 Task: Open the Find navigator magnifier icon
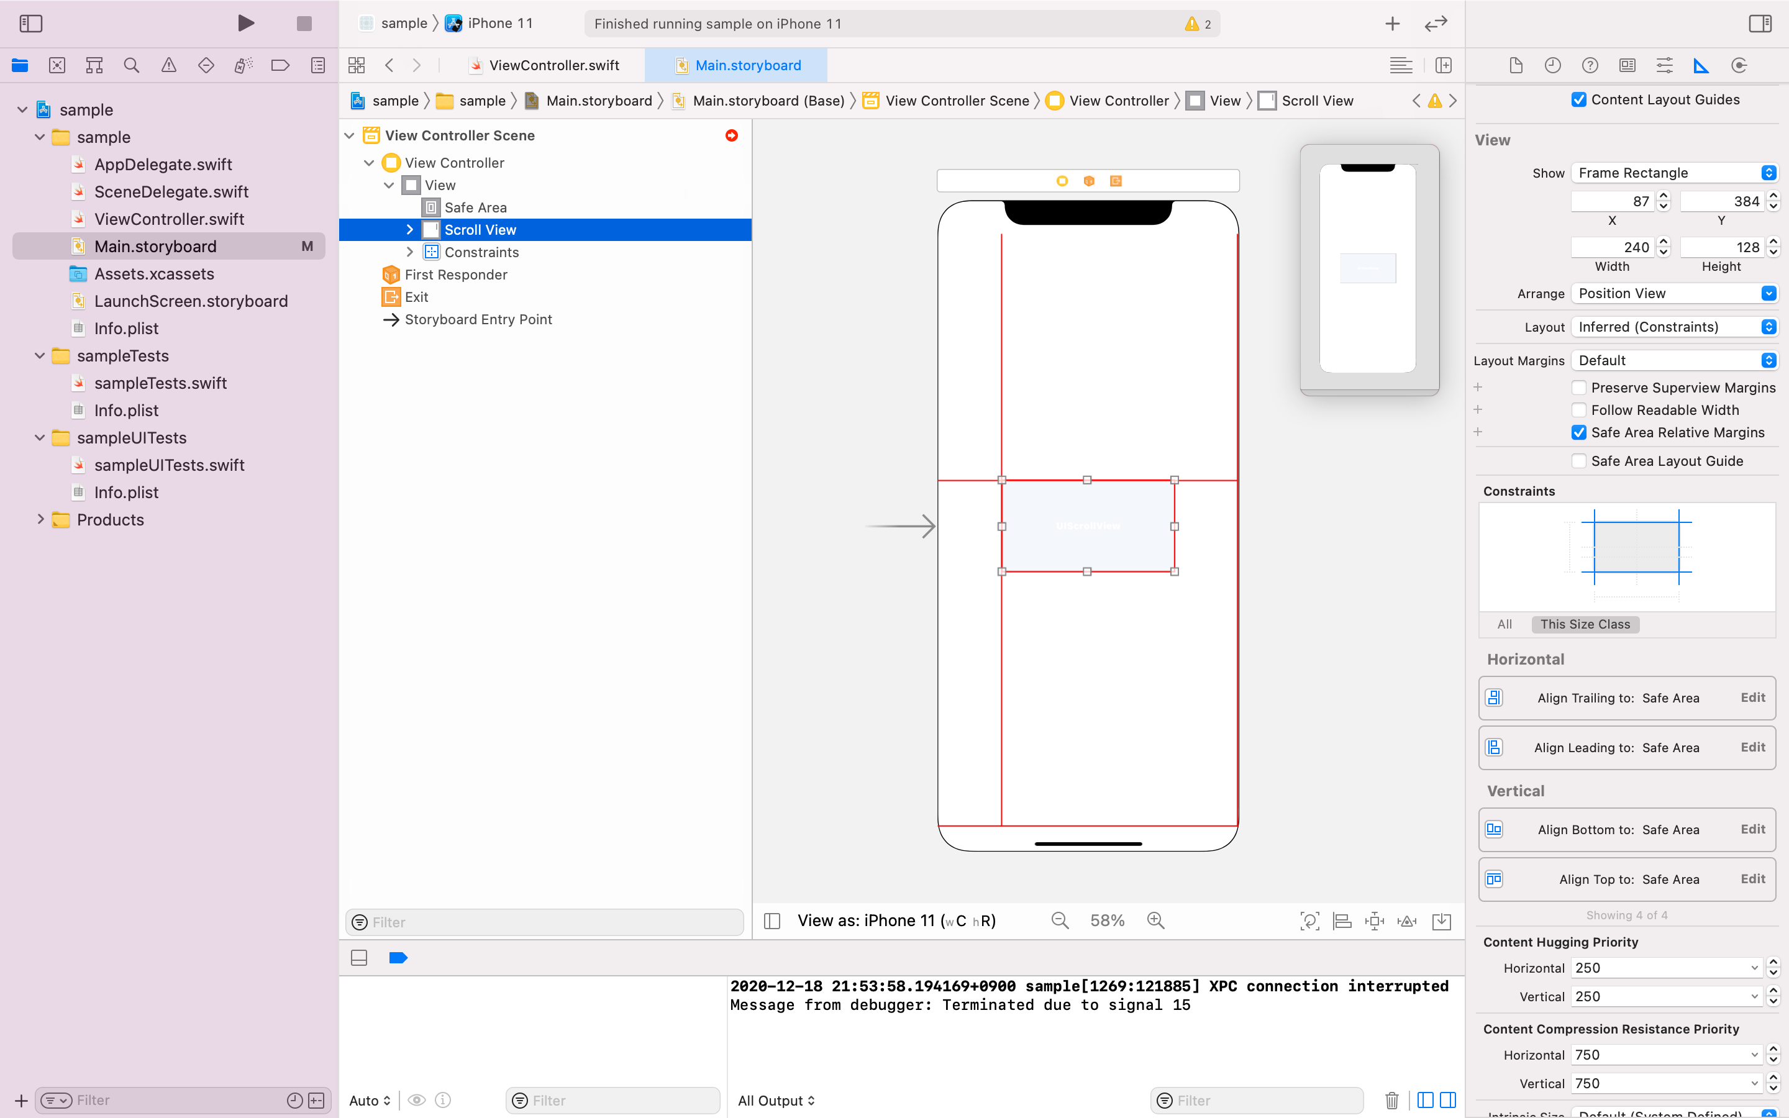pos(132,66)
